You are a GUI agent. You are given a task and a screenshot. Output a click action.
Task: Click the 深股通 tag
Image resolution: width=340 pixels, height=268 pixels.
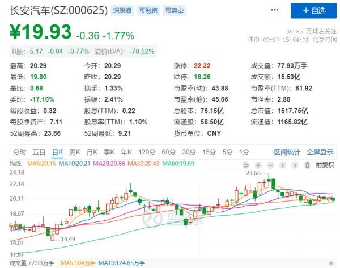[x=122, y=10]
